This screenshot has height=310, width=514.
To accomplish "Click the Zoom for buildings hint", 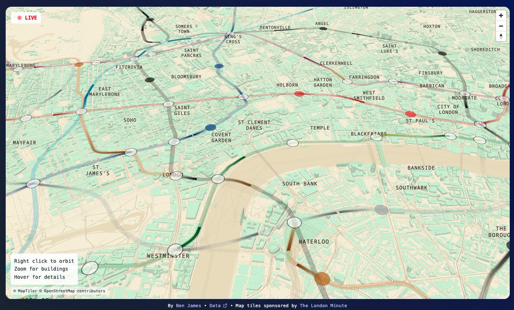I will pyautogui.click(x=41, y=269).
